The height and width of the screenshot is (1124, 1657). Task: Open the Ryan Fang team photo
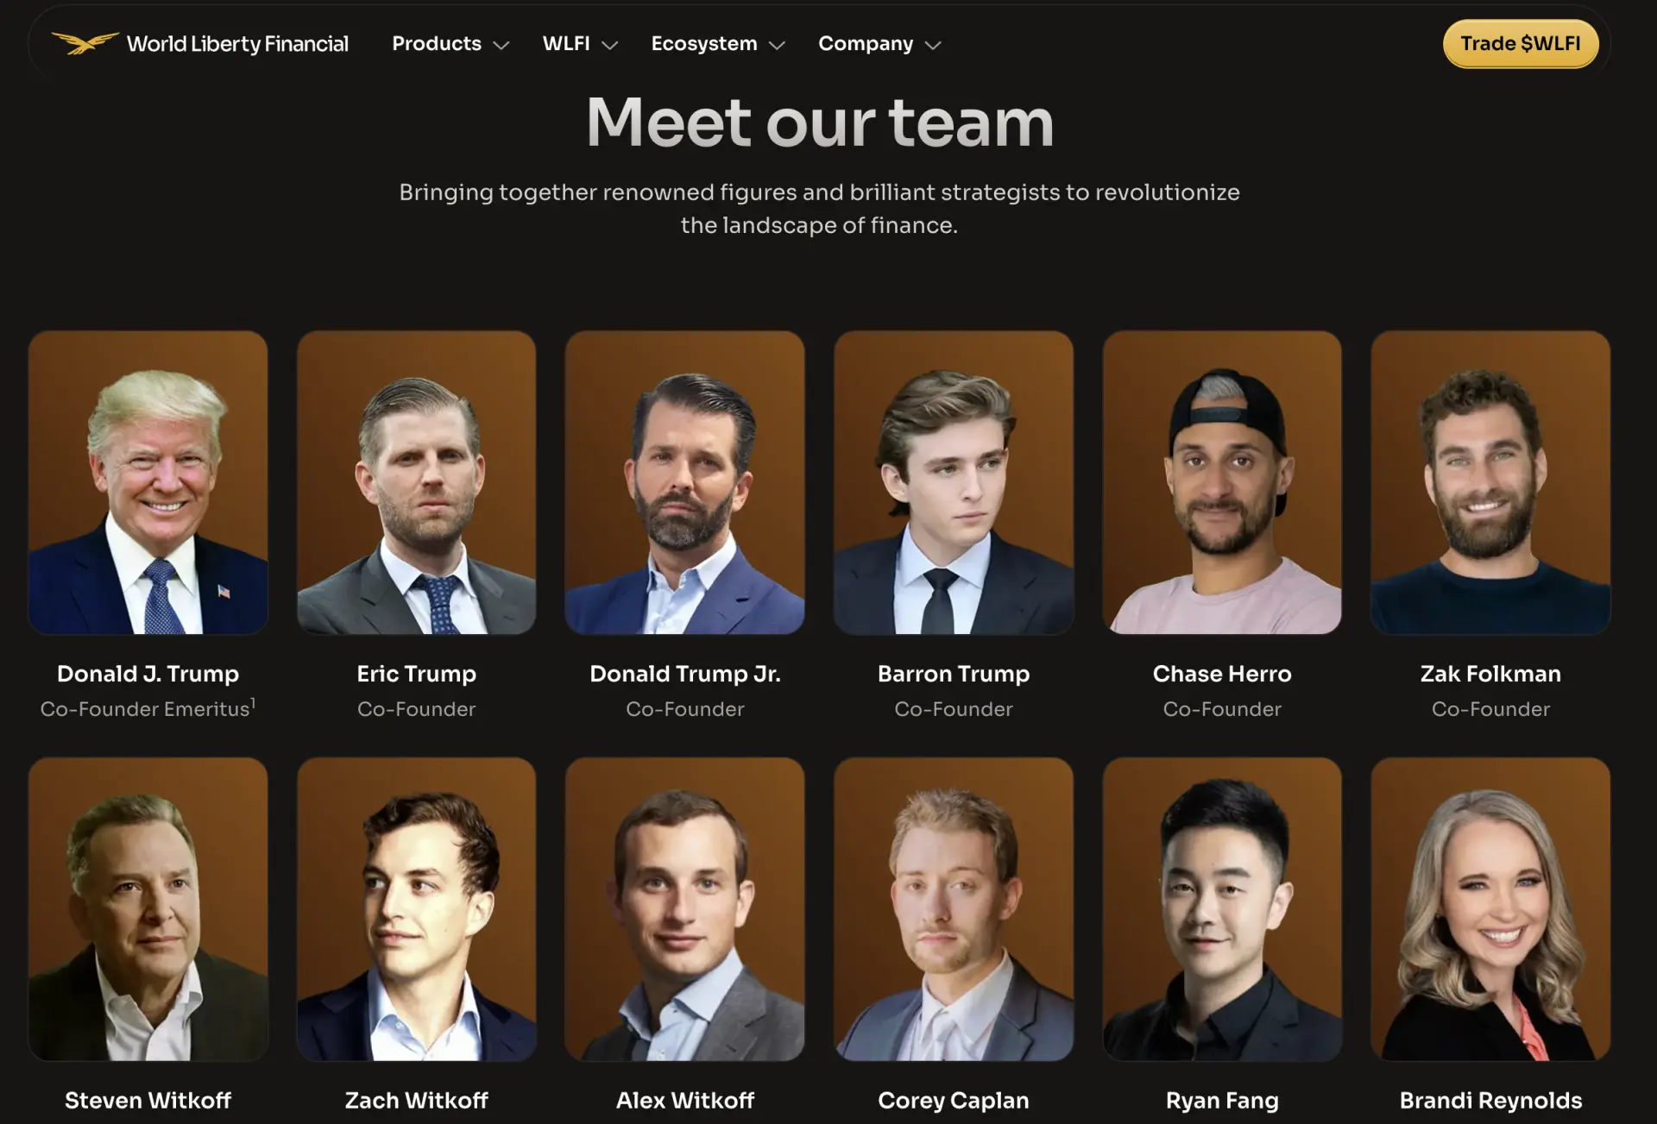coord(1222,909)
